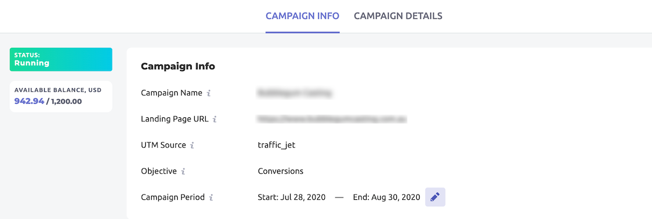Click the Campaign Period label
The height and width of the screenshot is (219, 652).
pyautogui.click(x=173, y=198)
